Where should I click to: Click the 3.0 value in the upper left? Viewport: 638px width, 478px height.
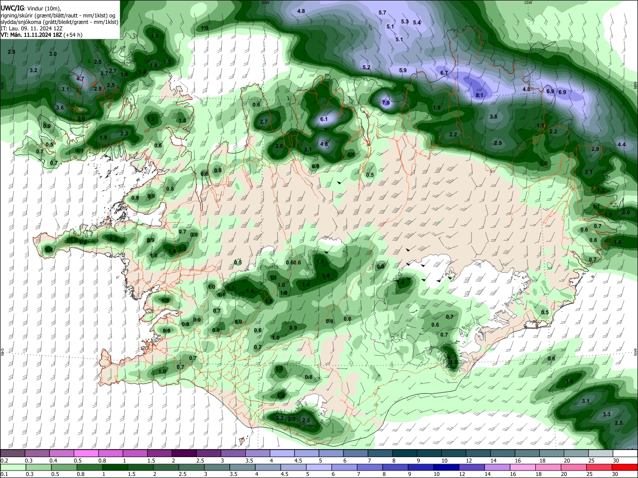[x=53, y=54]
